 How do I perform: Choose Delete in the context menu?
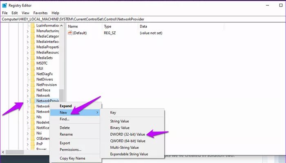coord(75,128)
